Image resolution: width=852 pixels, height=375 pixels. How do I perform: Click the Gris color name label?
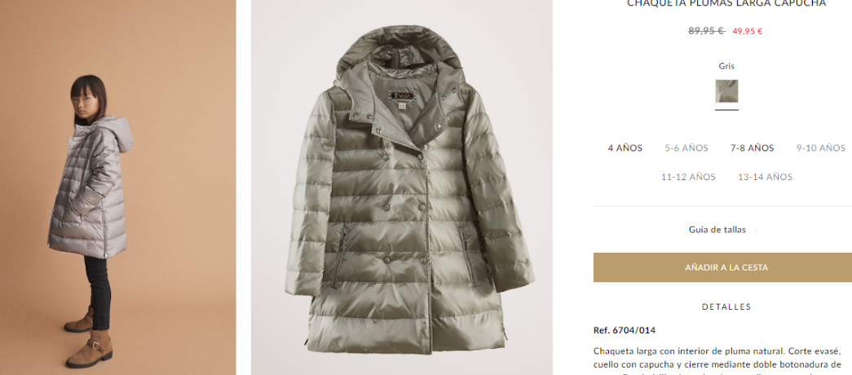(x=726, y=66)
